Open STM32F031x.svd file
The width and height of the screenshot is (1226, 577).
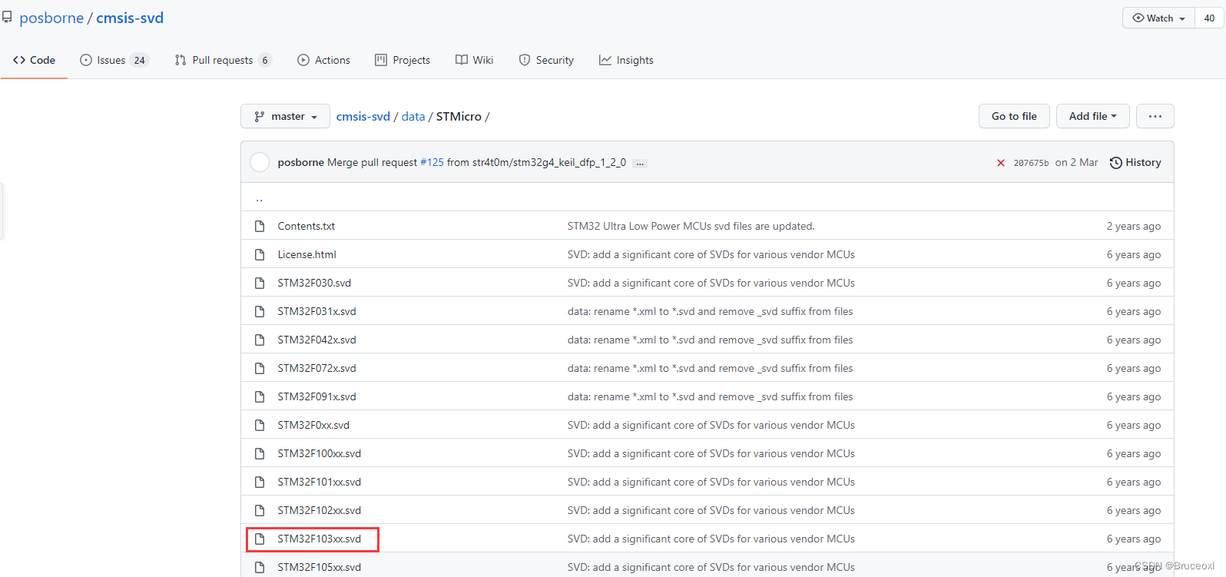pos(317,311)
